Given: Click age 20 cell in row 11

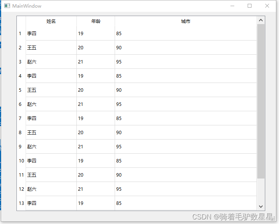Looking at the screenshot, I should pos(96,175).
